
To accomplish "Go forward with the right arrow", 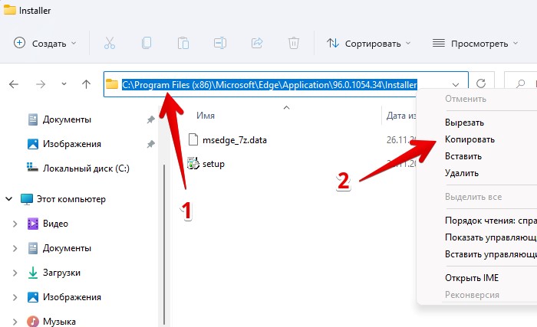I will pos(41,84).
